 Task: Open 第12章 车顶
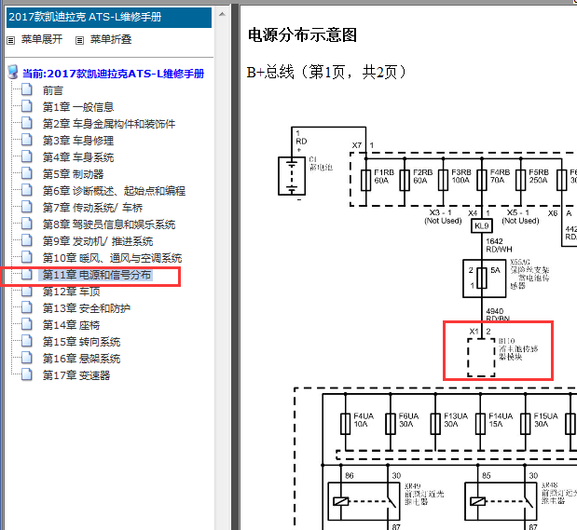(x=71, y=292)
